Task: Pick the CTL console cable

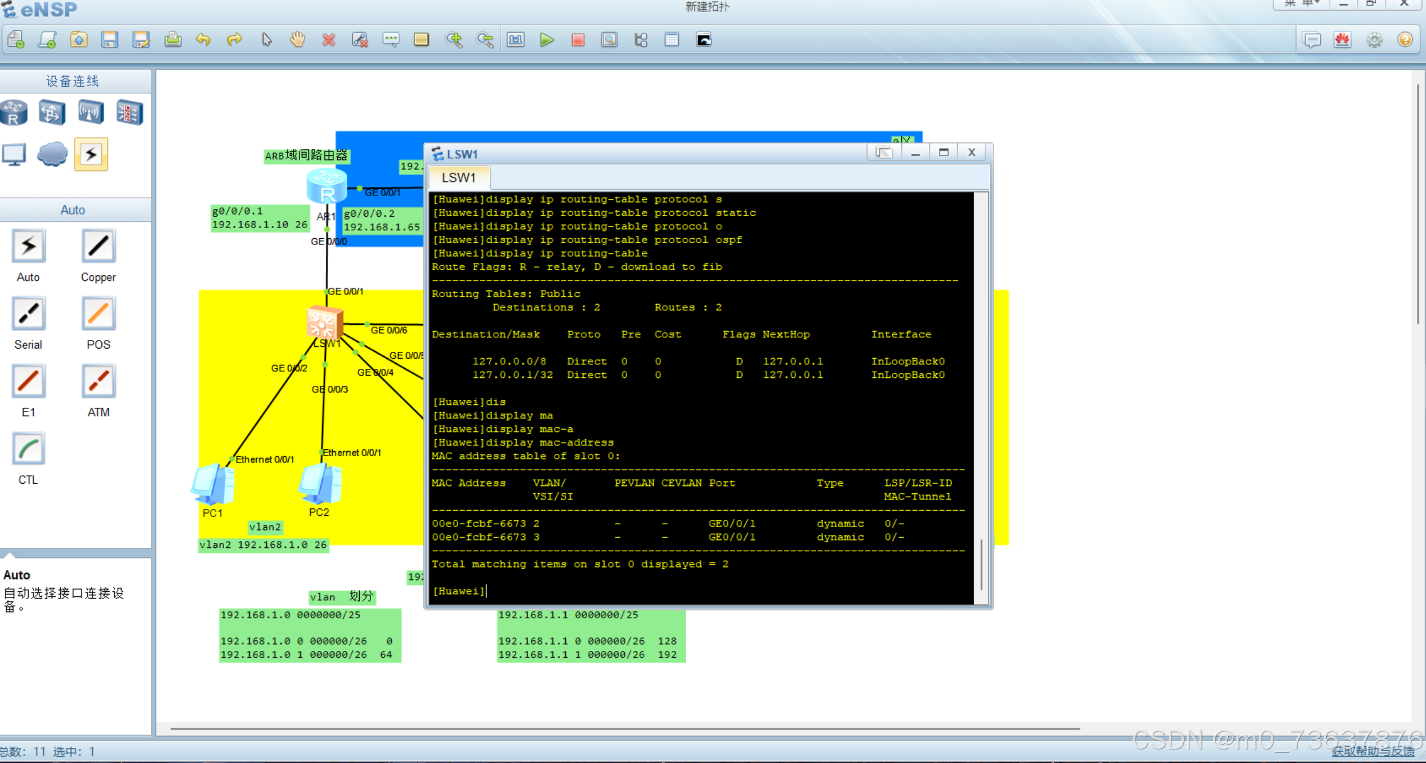Action: pos(28,449)
